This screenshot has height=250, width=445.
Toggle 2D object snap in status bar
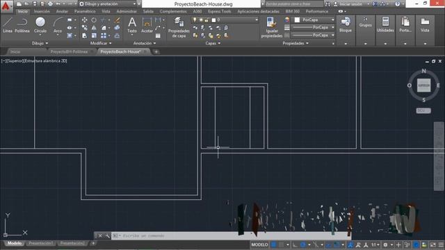337,244
